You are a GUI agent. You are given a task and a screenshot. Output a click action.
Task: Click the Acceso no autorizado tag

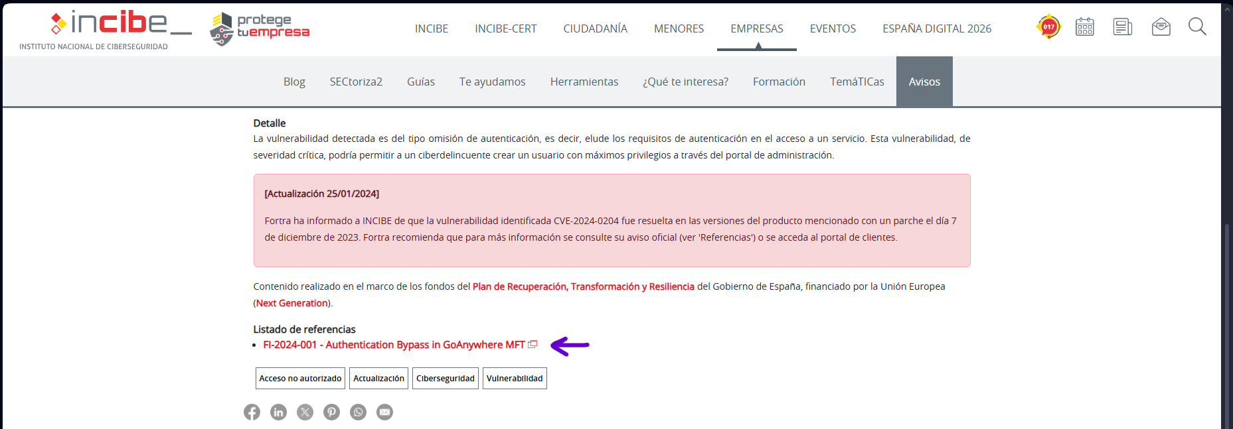(300, 378)
